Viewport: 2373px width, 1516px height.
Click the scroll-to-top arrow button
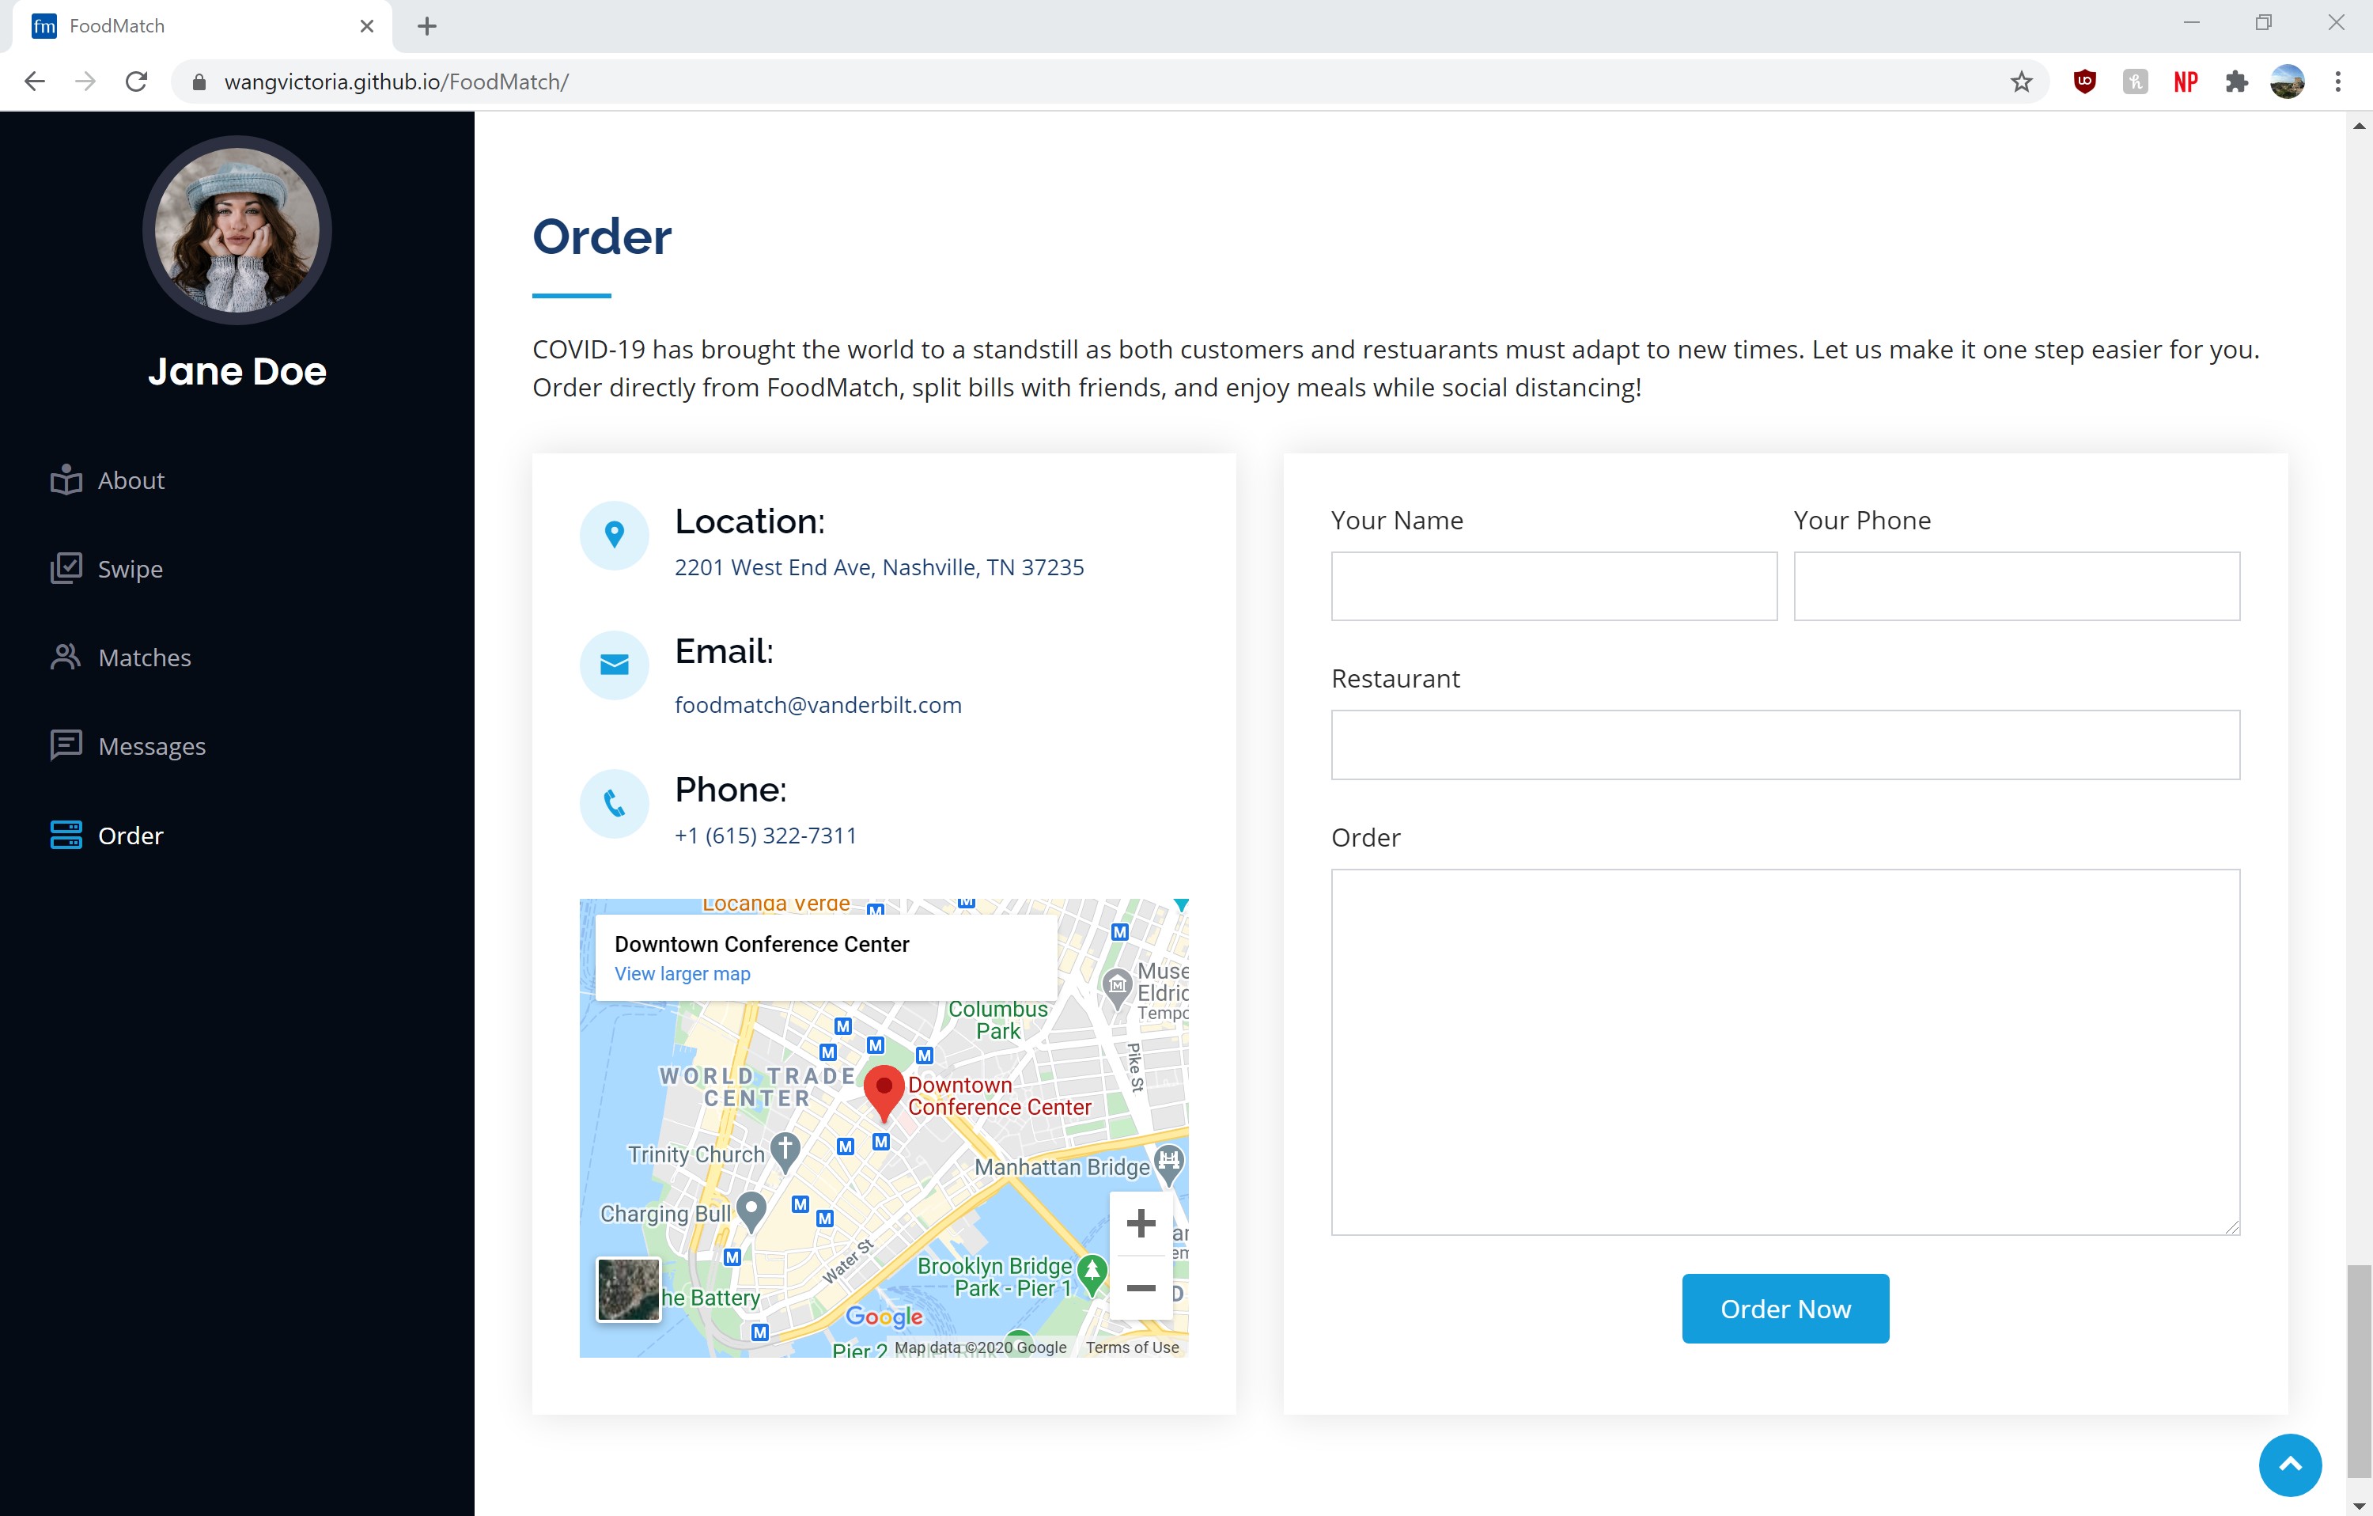[x=2289, y=1464]
